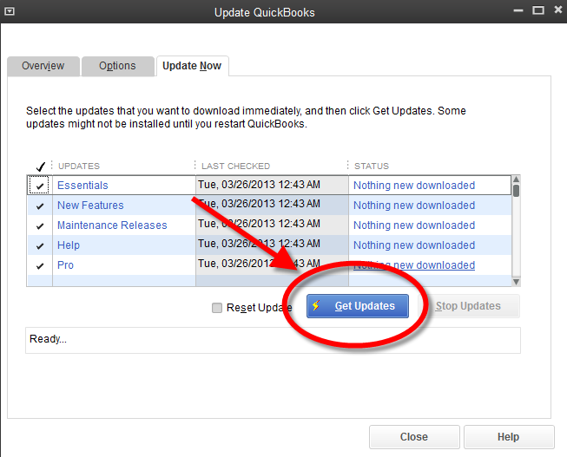The image size is (567, 457).
Task: Uncheck the New Features update checkbox
Action: coord(40,206)
